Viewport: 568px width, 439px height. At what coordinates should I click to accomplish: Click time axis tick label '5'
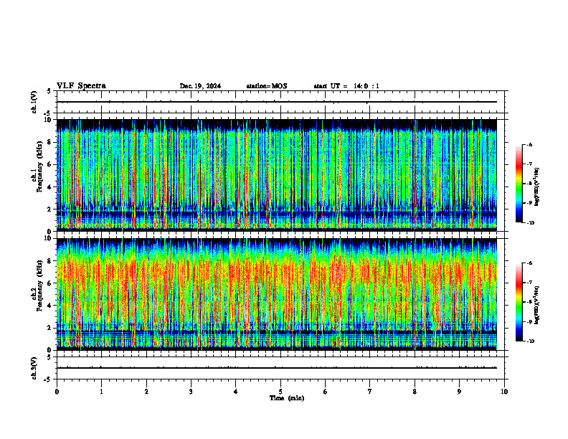pyautogui.click(x=280, y=392)
